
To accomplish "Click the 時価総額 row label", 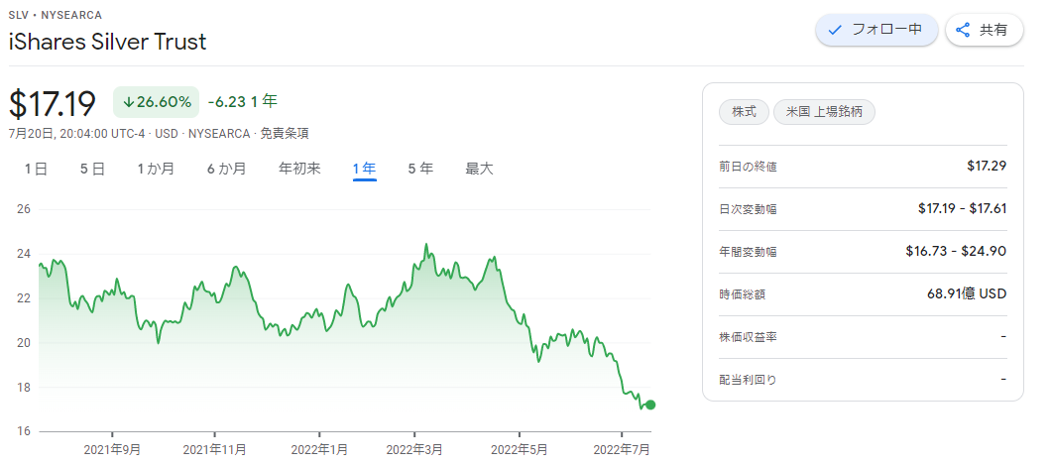I will (742, 294).
